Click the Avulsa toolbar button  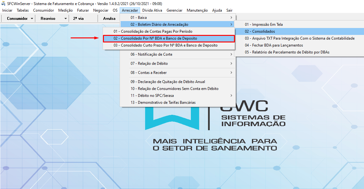(x=109, y=18)
